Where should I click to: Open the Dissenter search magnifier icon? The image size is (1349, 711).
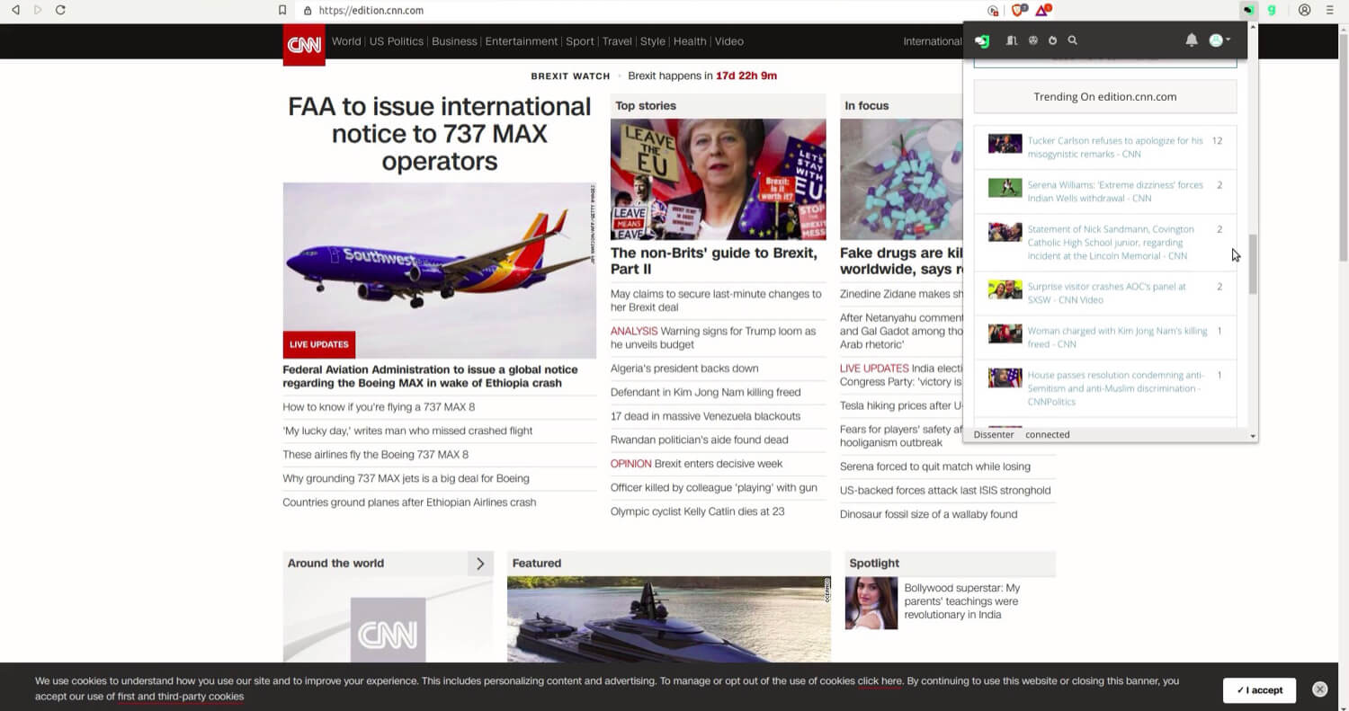click(x=1072, y=40)
